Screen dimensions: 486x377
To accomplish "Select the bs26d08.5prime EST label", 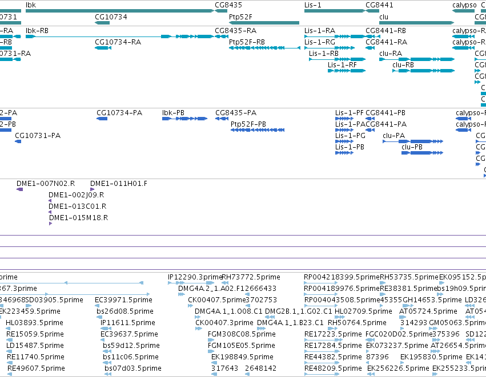I will click(x=125, y=311).
